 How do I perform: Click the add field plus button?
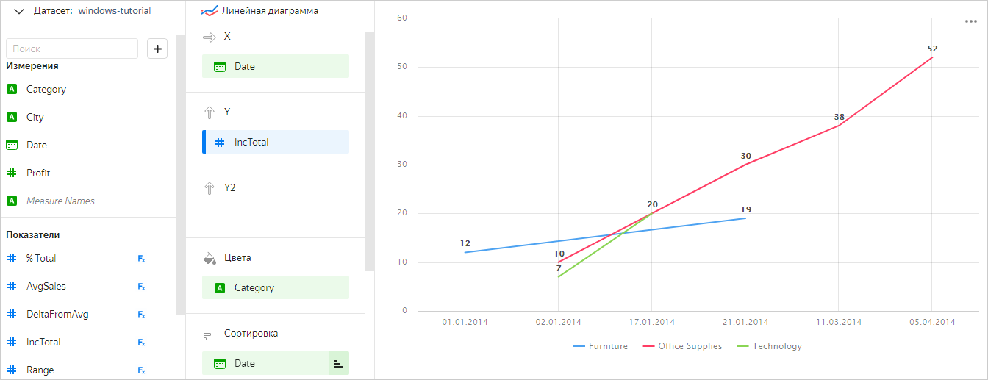pos(157,49)
